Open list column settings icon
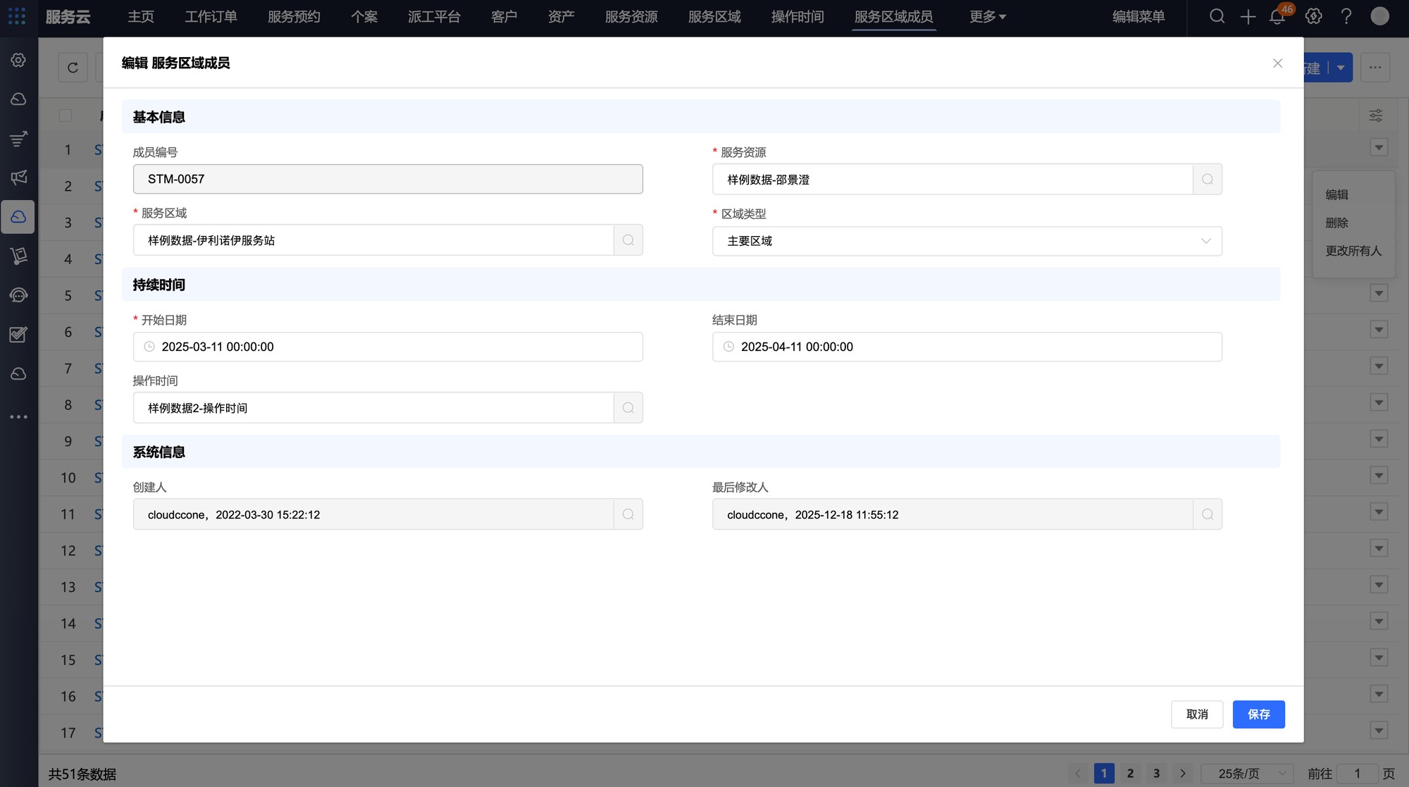 (1375, 116)
